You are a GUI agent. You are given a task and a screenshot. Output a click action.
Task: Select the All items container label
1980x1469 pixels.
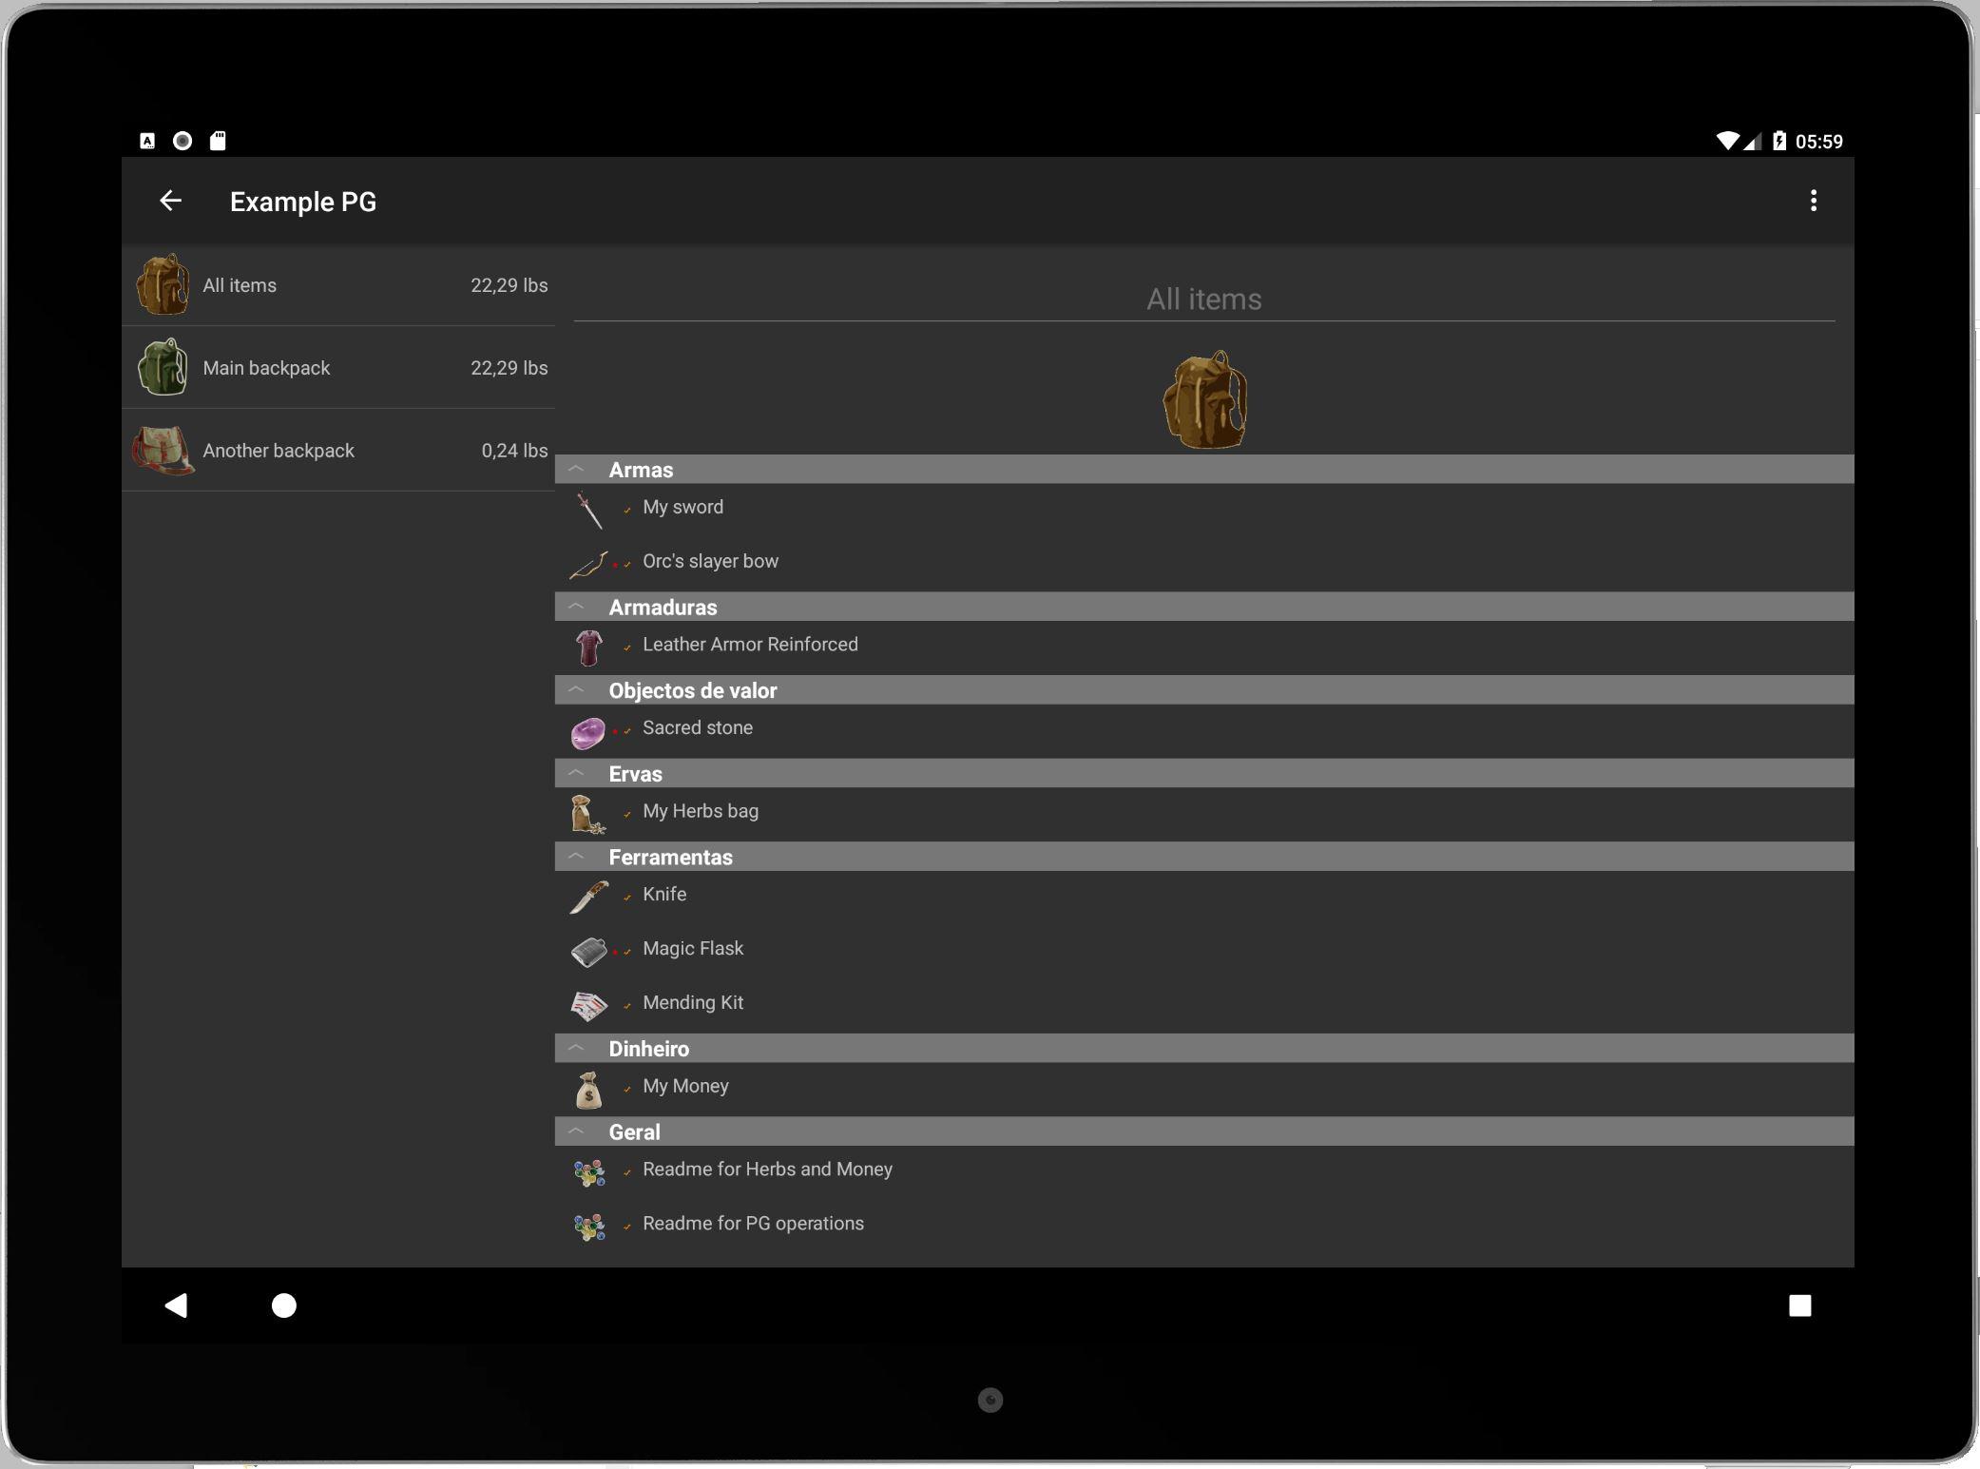[240, 285]
